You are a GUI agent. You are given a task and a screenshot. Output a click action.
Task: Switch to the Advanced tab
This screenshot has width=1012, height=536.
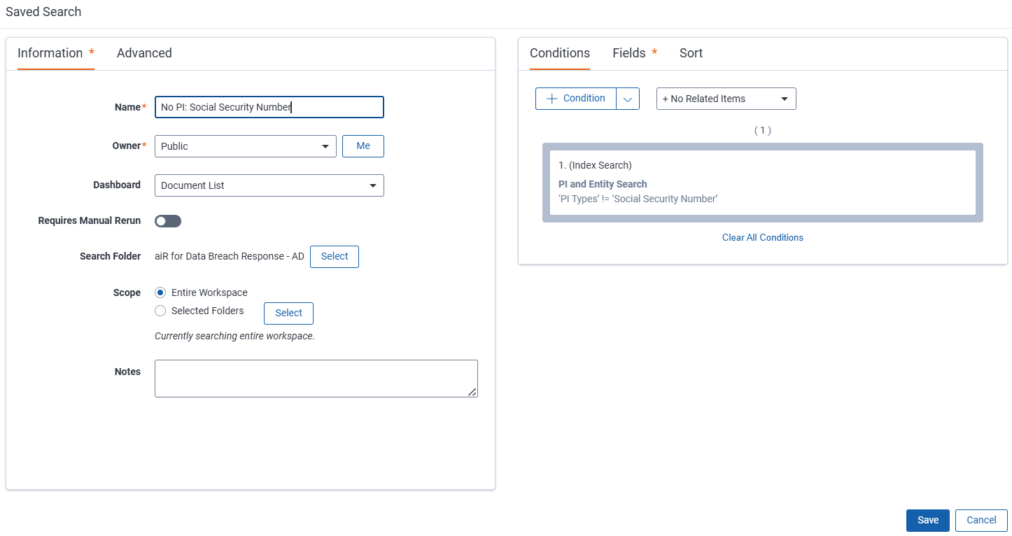pyautogui.click(x=144, y=53)
